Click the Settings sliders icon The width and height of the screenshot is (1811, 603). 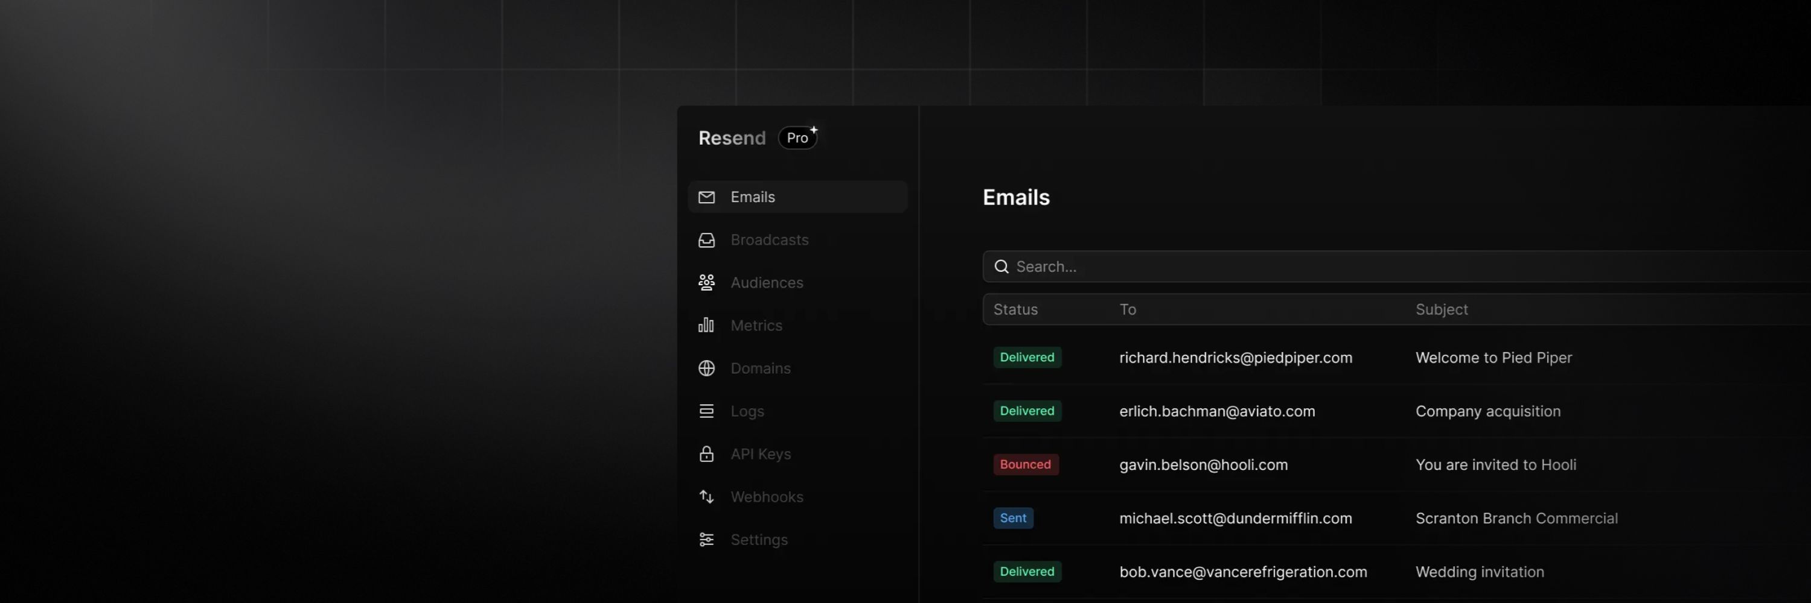706,540
